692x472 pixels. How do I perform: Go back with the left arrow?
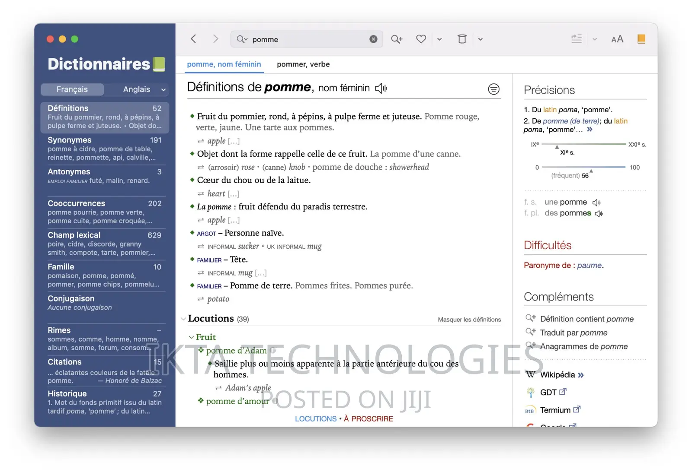(193, 39)
